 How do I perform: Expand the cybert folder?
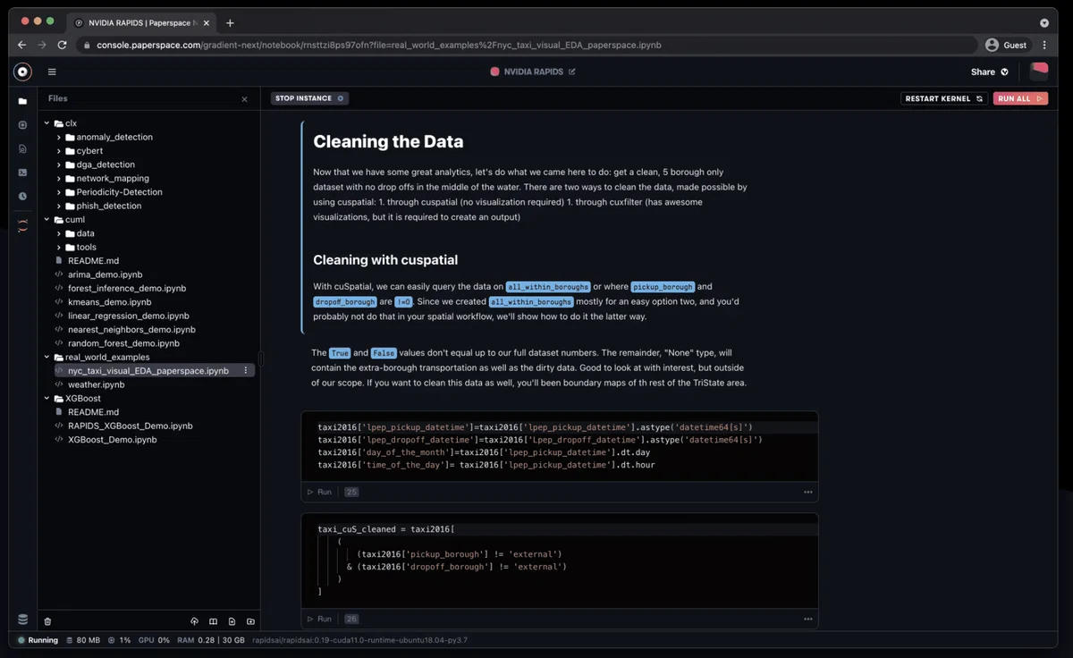click(58, 151)
